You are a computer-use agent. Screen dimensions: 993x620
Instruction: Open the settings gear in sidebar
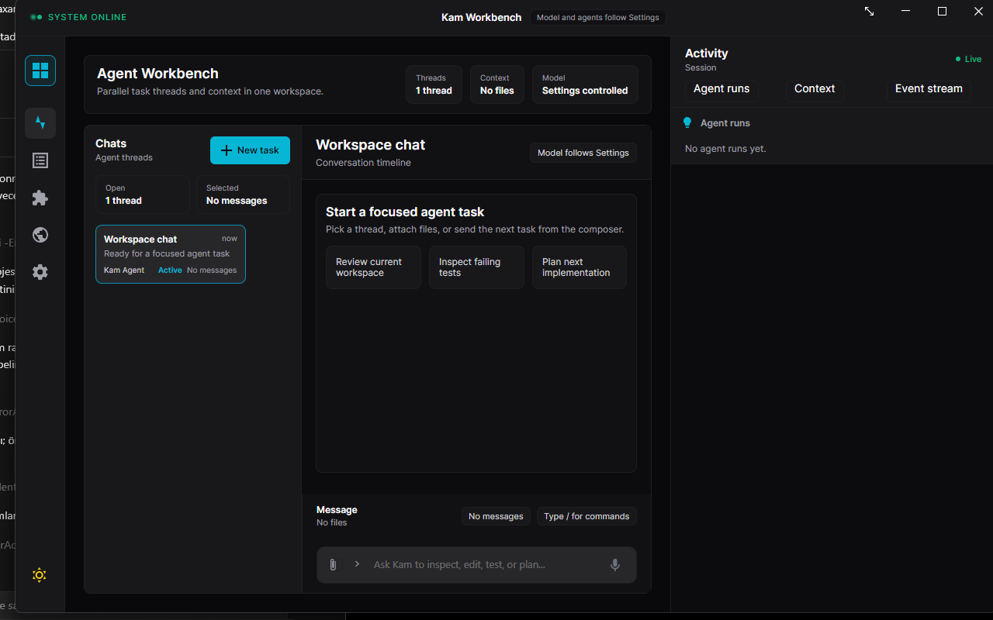[40, 272]
